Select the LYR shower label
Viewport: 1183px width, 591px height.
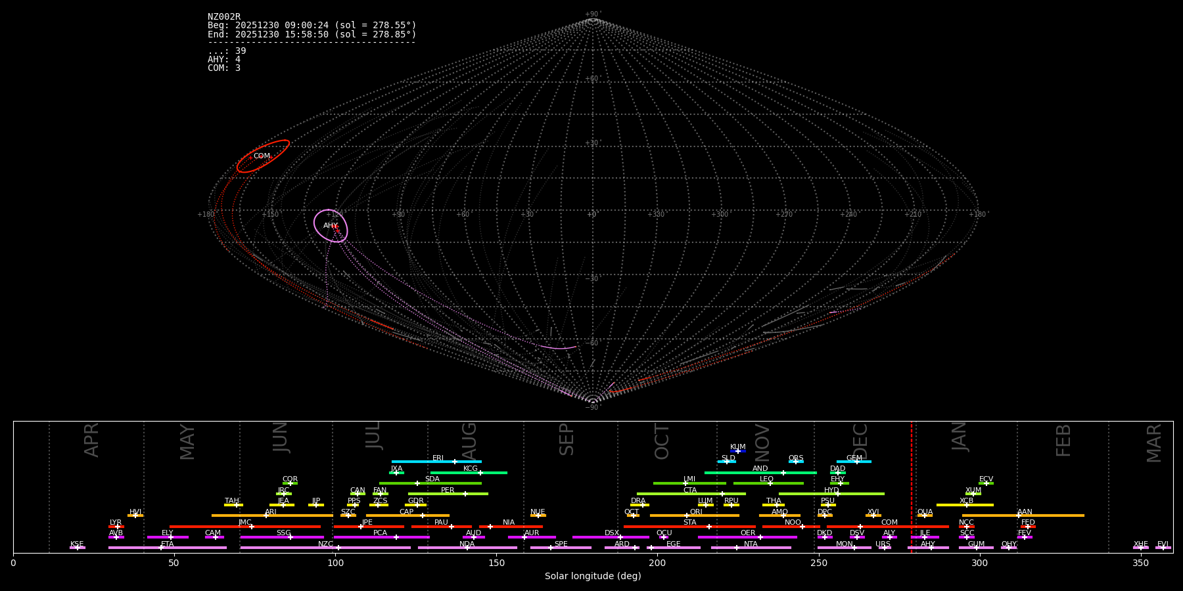point(116,523)
